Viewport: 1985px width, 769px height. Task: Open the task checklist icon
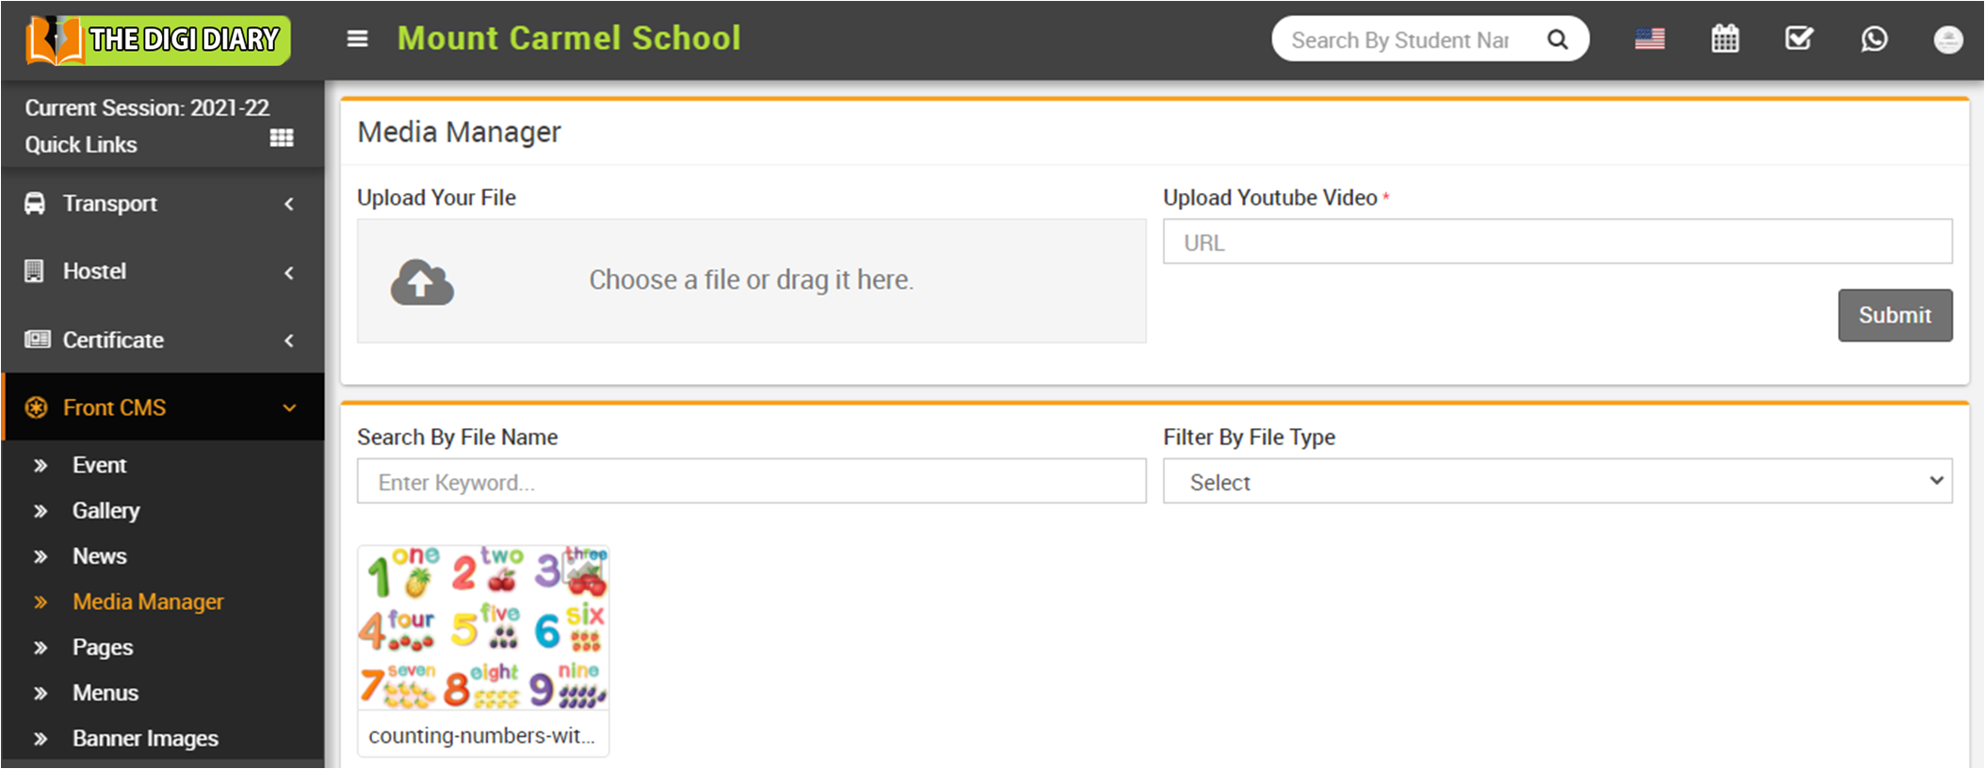point(1799,40)
